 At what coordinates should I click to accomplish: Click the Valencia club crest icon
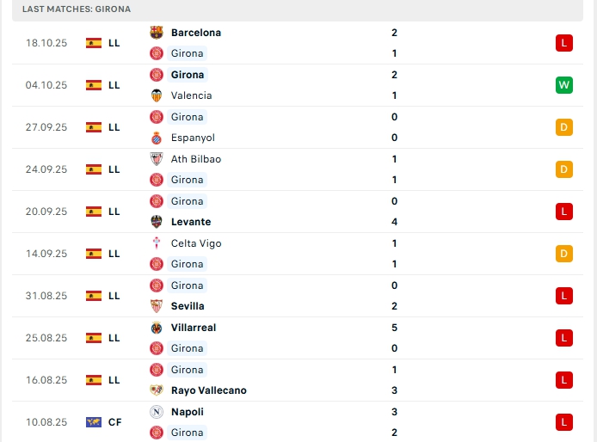[x=157, y=95]
